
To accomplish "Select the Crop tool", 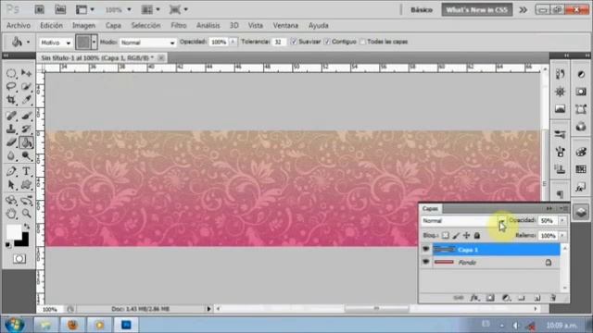I will click(x=11, y=100).
